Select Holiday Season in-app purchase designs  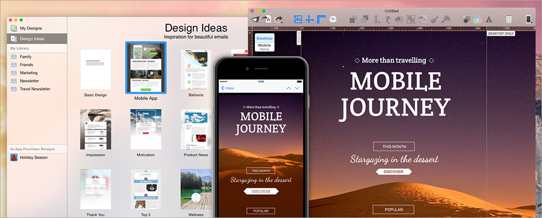pyautogui.click(x=37, y=157)
